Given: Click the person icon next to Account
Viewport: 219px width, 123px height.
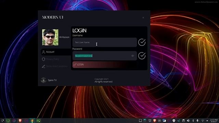Looking at the screenshot, I should coord(43,52).
